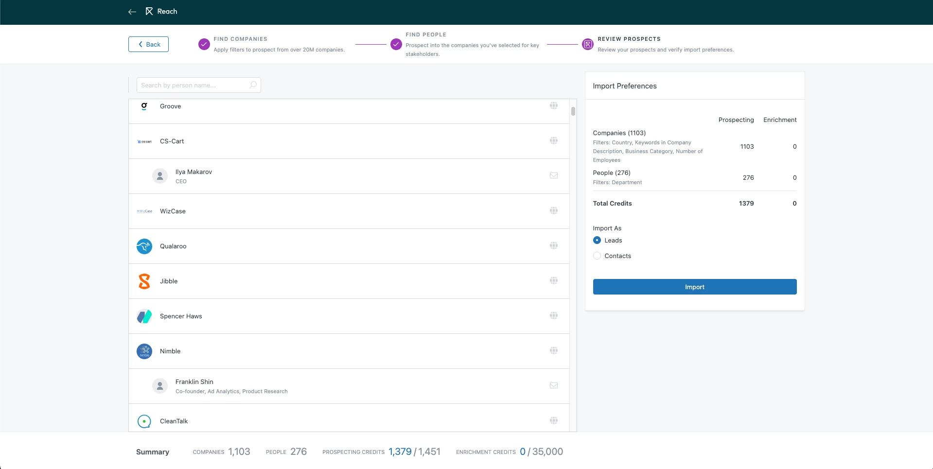Click the Companies (1103) label

(x=619, y=133)
